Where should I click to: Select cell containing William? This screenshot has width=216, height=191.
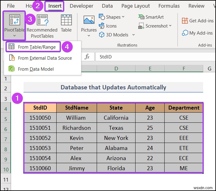[76, 118]
